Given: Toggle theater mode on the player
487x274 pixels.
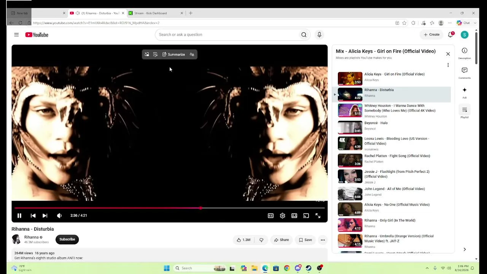Looking at the screenshot, I should (294, 216).
